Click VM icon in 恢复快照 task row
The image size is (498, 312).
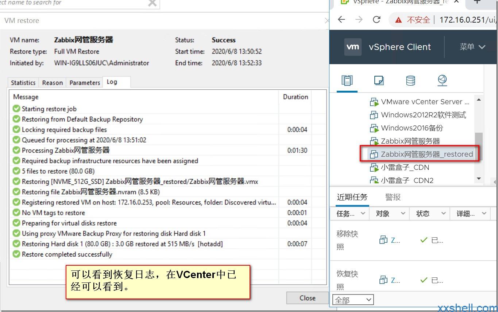[x=383, y=280]
